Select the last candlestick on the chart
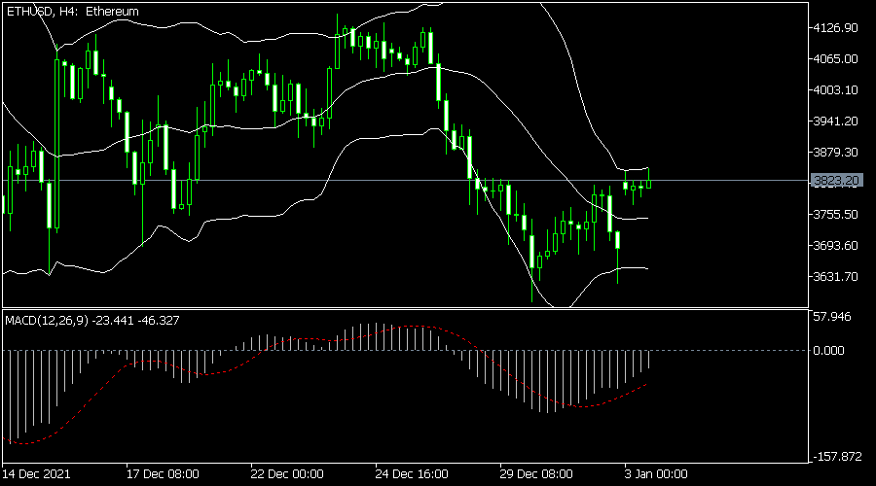This screenshot has width=876, height=486. [648, 183]
